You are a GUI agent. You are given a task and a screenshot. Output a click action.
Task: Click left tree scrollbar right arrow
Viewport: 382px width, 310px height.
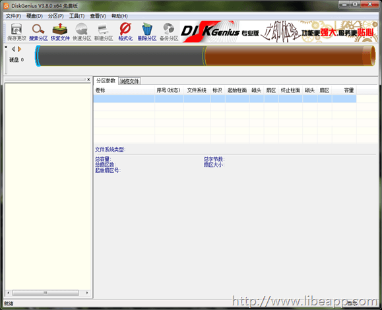[87, 293]
